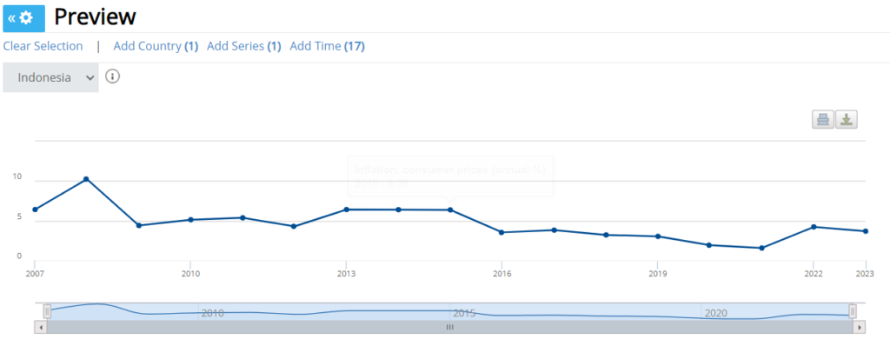Click the 2020 label in navigator

point(716,313)
